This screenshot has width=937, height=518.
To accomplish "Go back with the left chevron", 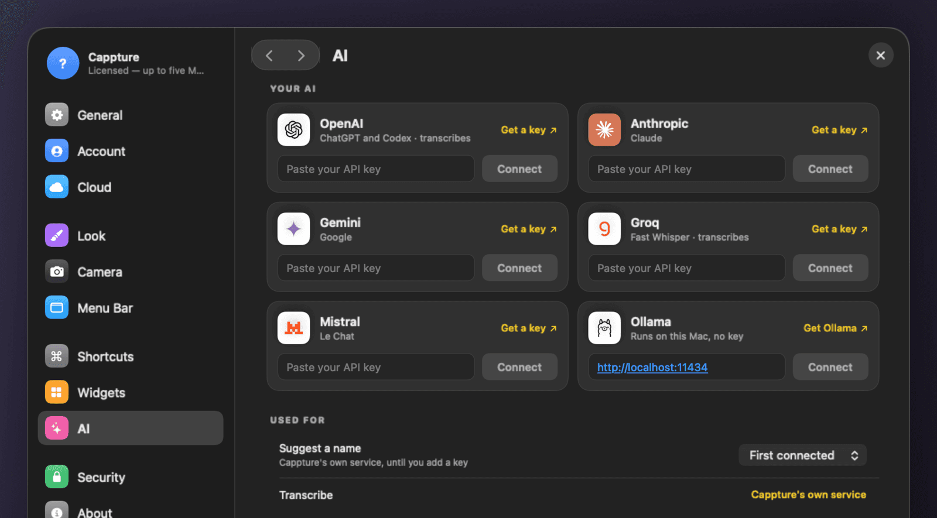I will [x=269, y=56].
